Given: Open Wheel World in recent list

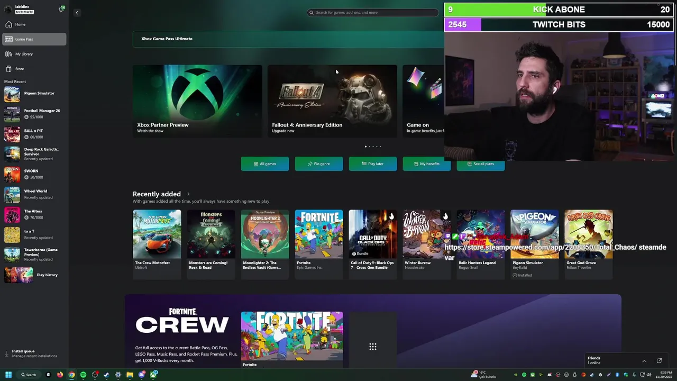Looking at the screenshot, I should coord(34,194).
